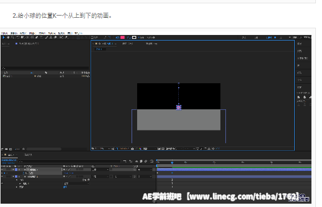Screen dimensions: 322x207
Task: Toggle the frame blending switch in timeline
Action: click(x=141, y=161)
